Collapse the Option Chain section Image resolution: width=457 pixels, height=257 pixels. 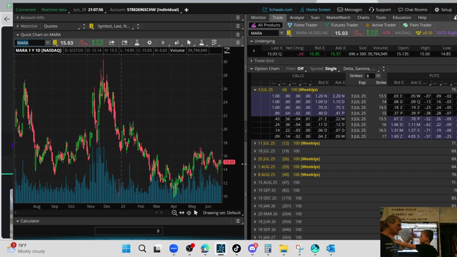tap(251, 69)
